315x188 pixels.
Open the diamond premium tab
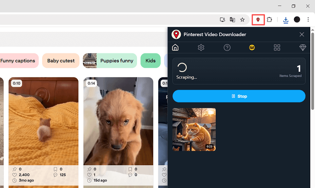[x=303, y=47]
